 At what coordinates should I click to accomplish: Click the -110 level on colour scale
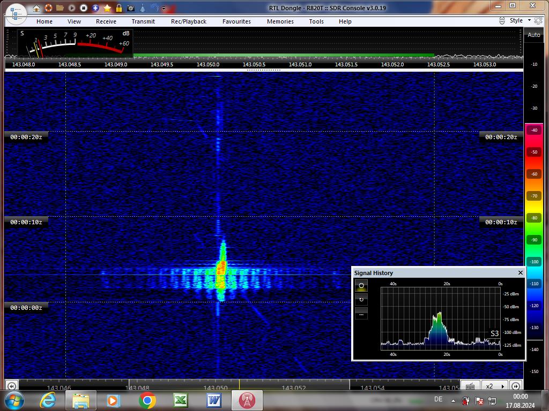[x=533, y=284]
